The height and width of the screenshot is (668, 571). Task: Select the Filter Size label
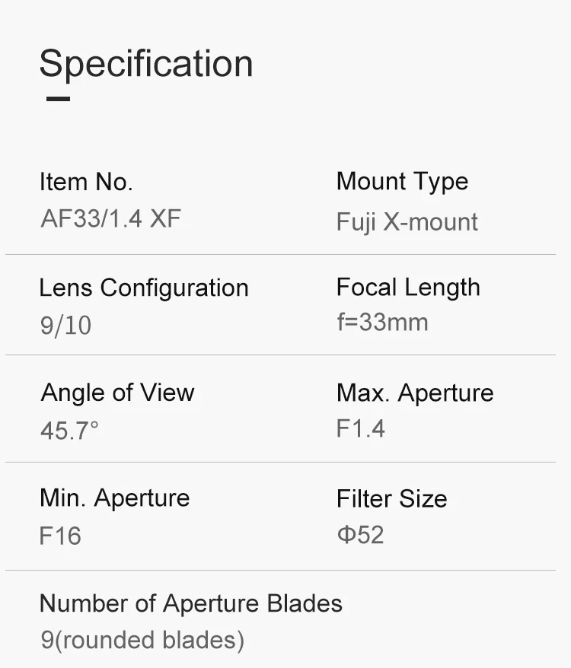click(x=392, y=498)
